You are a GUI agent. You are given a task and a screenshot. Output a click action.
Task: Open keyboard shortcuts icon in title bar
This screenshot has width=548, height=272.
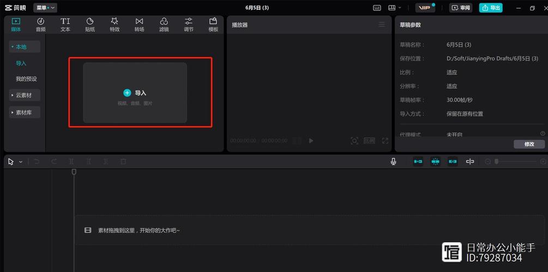click(x=377, y=8)
